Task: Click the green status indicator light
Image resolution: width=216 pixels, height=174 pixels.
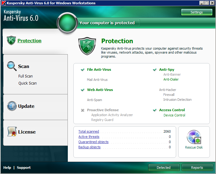Action: click(67, 23)
